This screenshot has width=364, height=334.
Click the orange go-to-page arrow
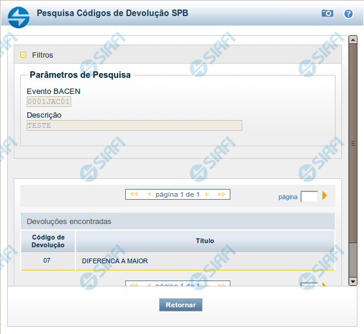point(325,196)
